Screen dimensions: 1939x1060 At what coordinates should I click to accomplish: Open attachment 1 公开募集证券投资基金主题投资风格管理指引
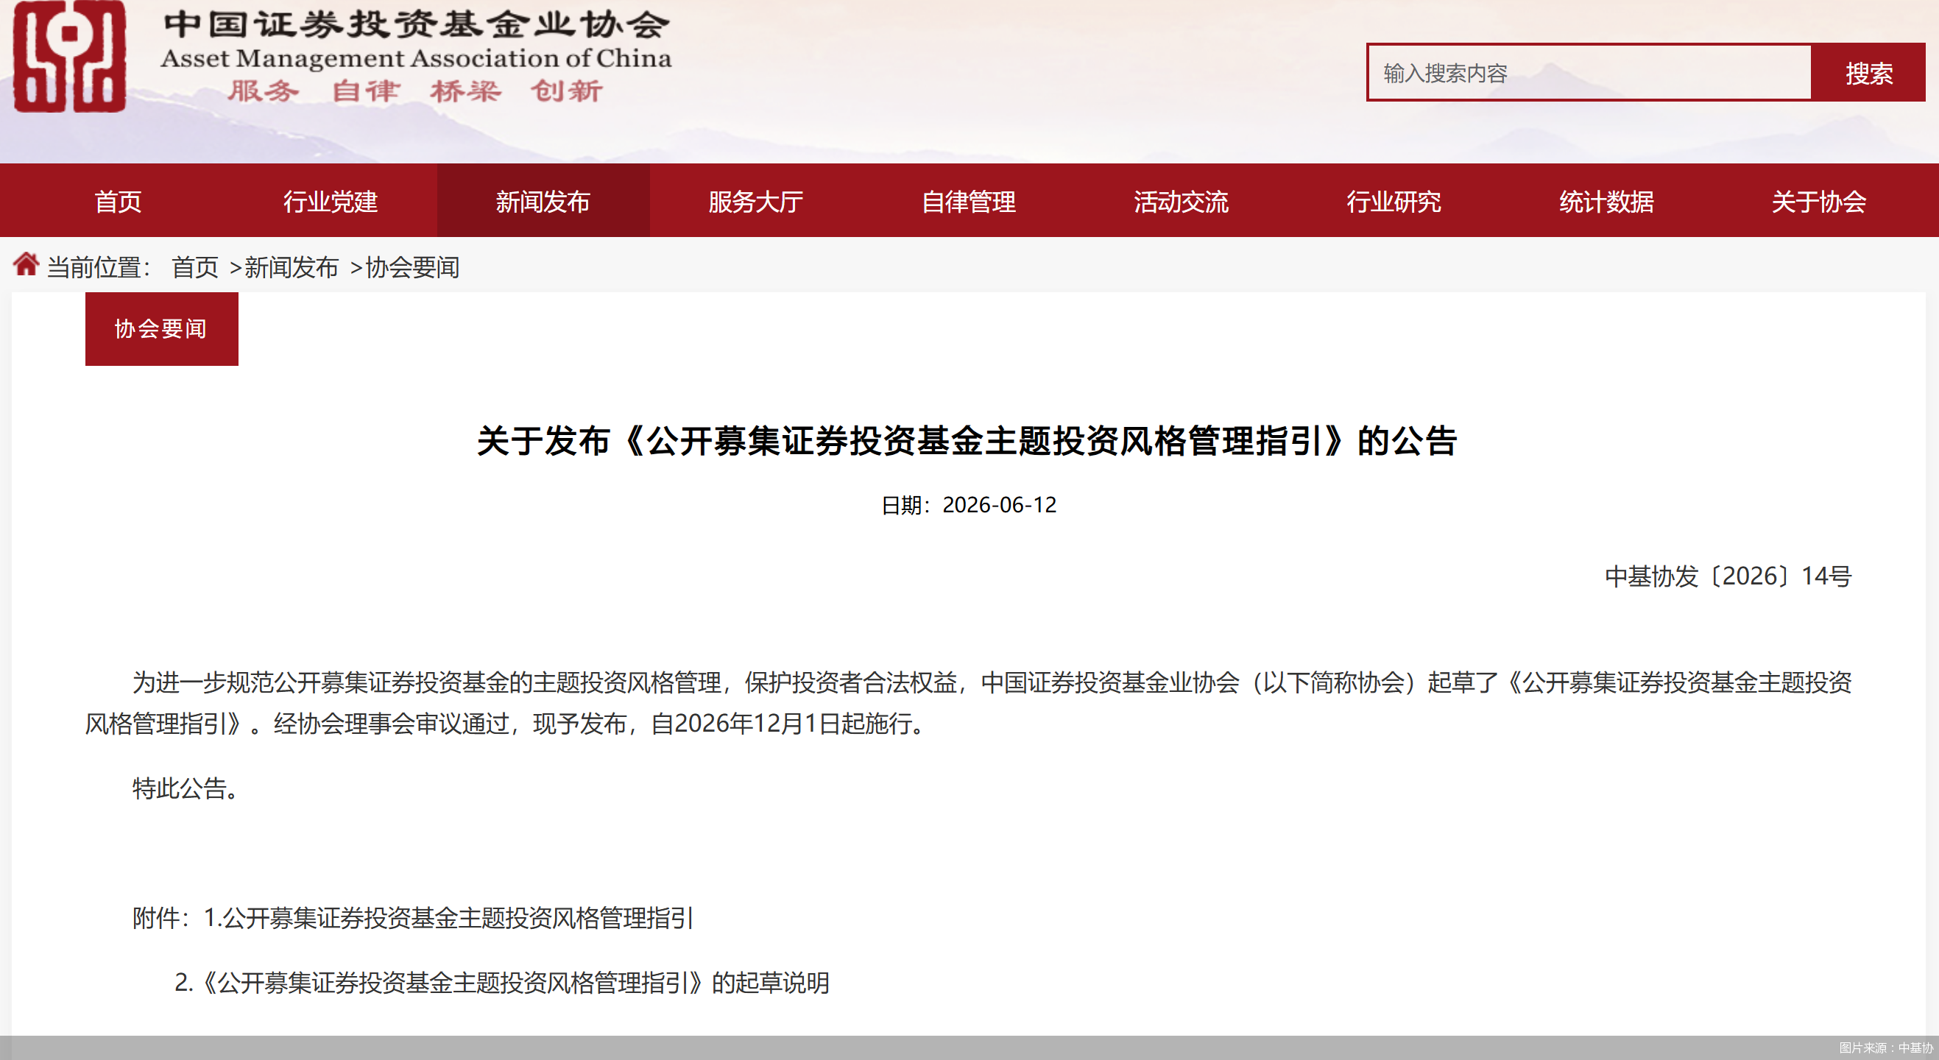pos(448,918)
